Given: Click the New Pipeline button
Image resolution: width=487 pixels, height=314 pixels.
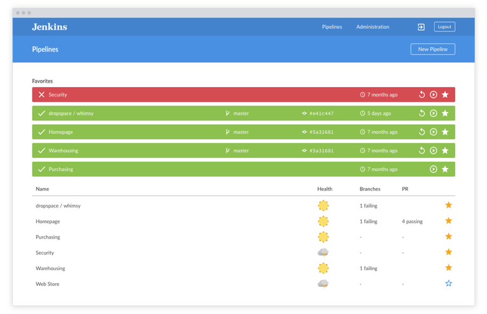Looking at the screenshot, I should click(432, 49).
